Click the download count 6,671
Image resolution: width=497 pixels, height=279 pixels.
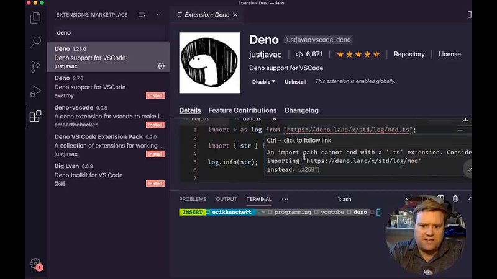point(309,55)
